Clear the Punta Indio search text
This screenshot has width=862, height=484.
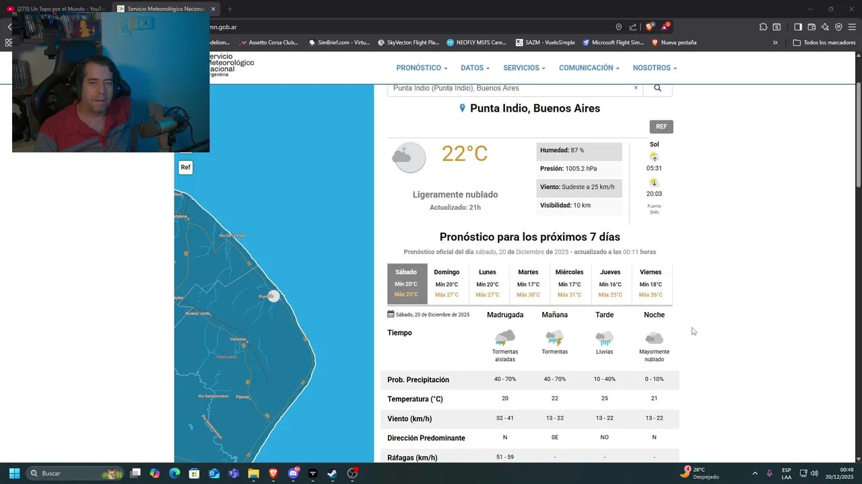point(635,88)
